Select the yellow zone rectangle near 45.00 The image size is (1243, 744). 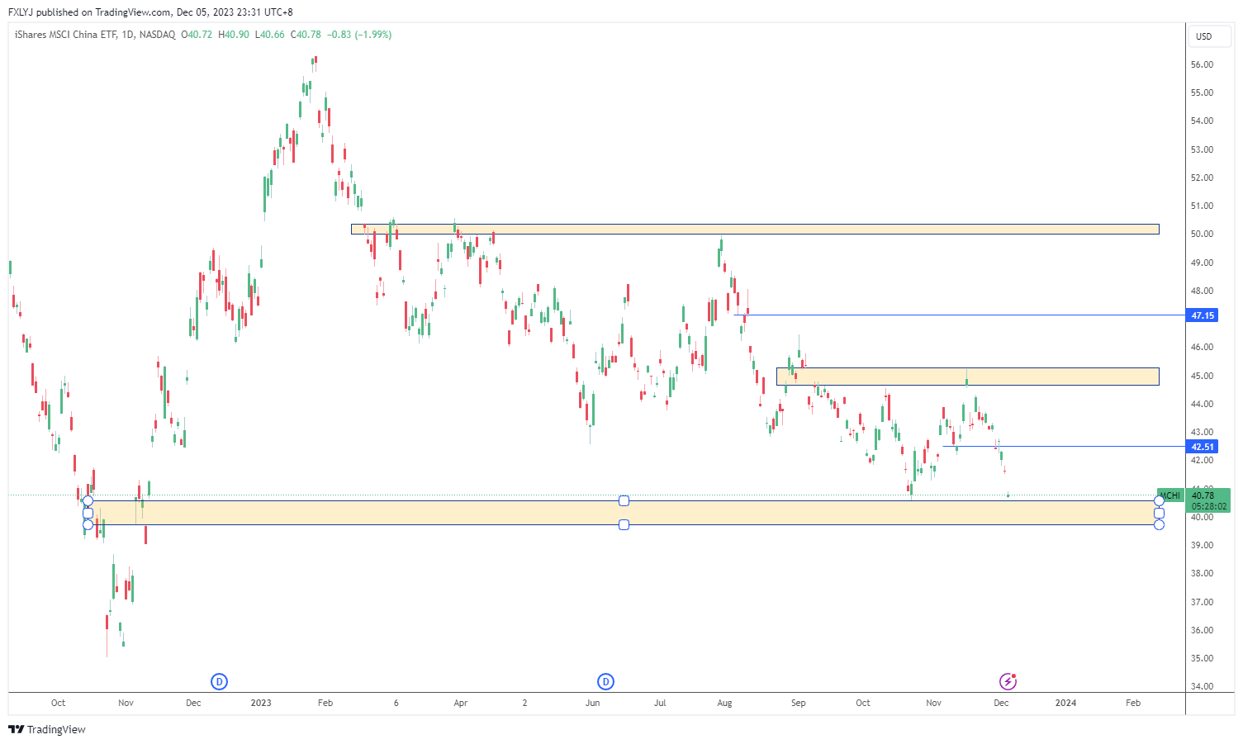(x=966, y=377)
